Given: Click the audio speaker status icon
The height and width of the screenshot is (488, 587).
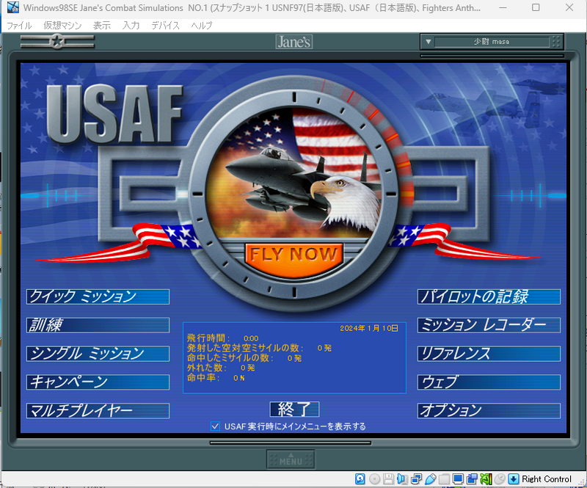Looking at the screenshot, I should [x=402, y=478].
